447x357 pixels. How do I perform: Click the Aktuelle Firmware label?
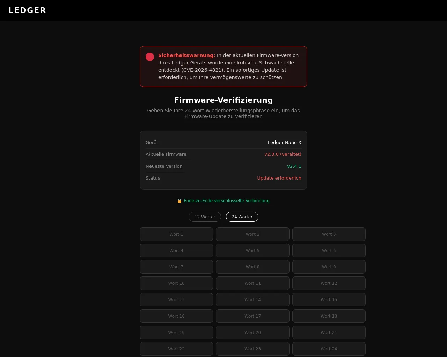click(166, 154)
